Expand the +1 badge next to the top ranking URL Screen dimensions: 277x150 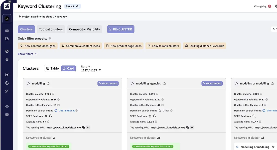(x=88, y=127)
